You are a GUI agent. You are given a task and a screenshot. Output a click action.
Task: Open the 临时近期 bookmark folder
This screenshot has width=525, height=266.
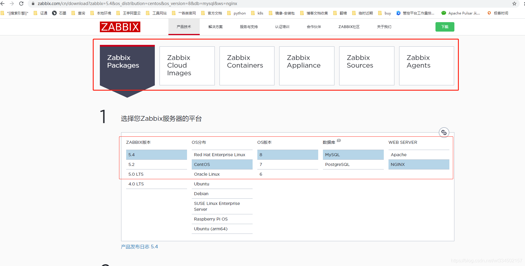[x=363, y=13]
